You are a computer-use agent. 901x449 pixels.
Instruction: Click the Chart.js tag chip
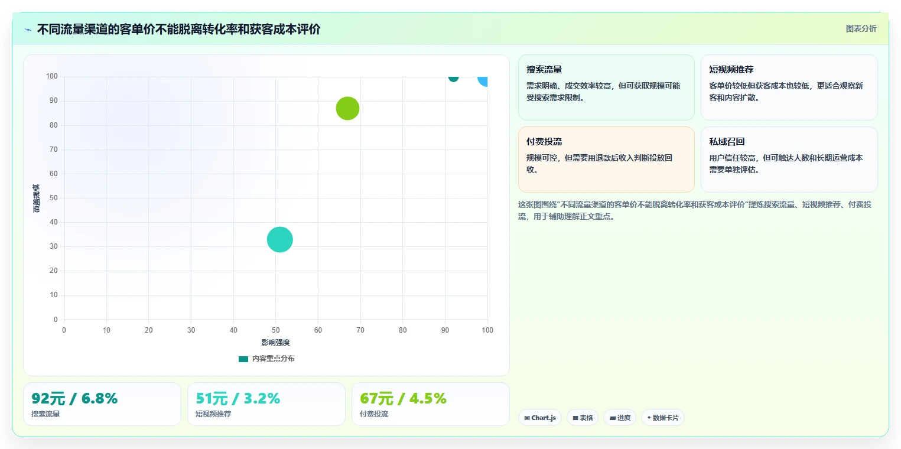[x=540, y=418]
